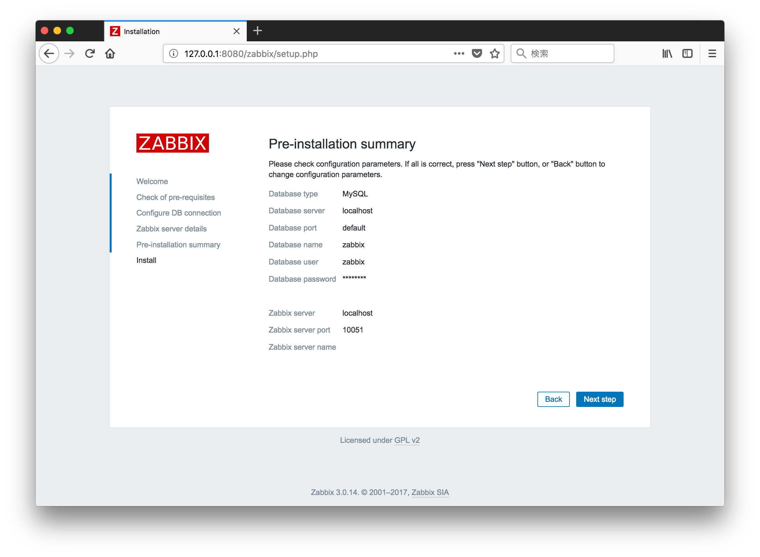Go back using the browser back arrow

pos(49,54)
